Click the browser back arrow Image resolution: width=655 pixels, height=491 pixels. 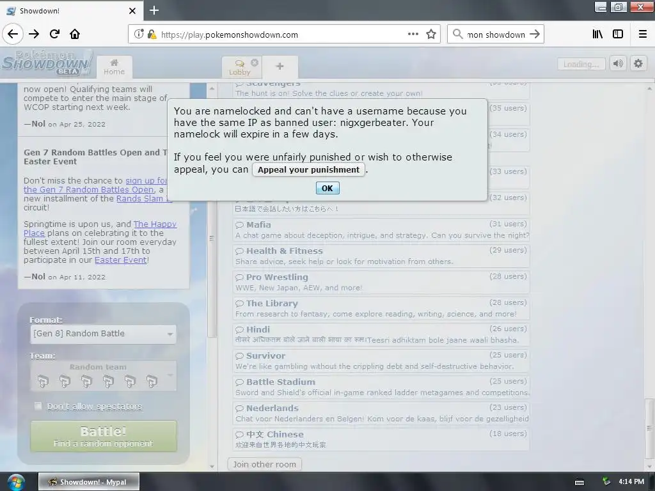click(13, 35)
